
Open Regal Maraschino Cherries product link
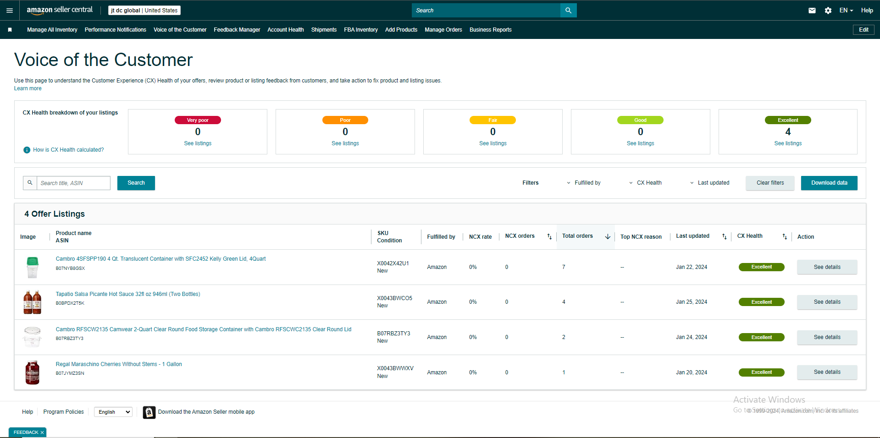[119, 364]
